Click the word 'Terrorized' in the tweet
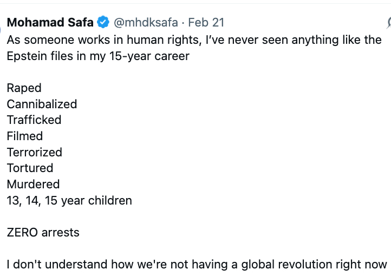Viewport: 391px width, 276px height. 35,152
